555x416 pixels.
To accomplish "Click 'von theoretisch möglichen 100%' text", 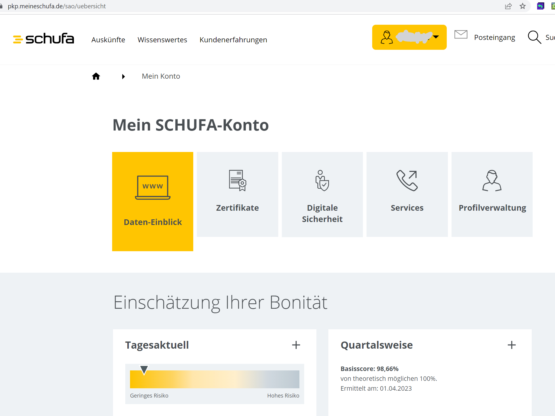I will tap(389, 378).
